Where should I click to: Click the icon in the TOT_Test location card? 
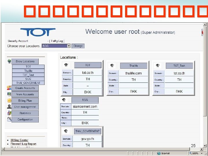point(158,65)
